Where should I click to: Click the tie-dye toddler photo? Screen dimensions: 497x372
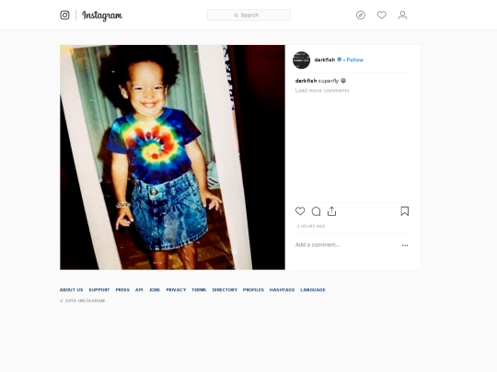(172, 157)
